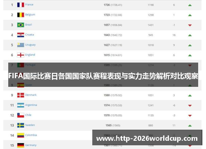206x149 pixels.
Task: Click the green up arrow in Belgium row
Action: [190, 15]
